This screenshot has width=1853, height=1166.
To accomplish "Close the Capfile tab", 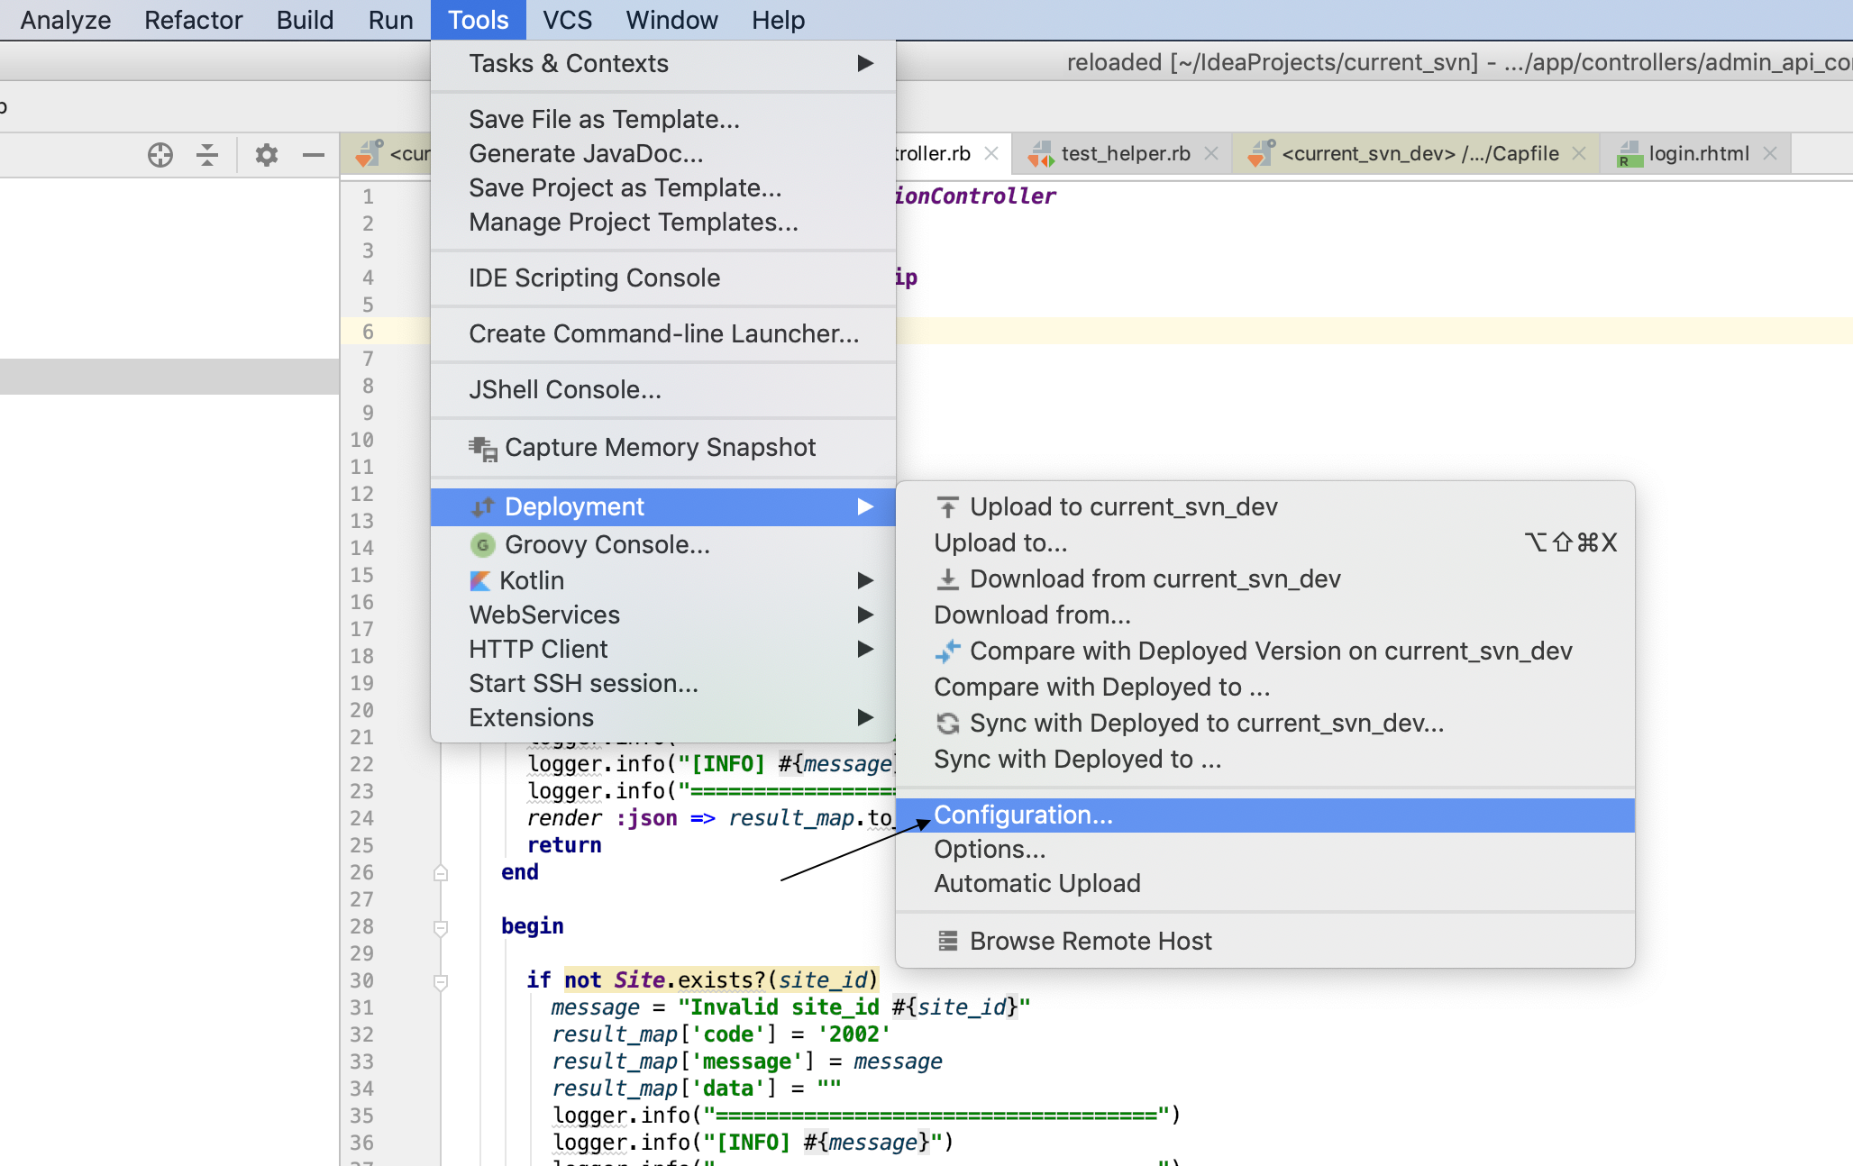I will click(1579, 154).
